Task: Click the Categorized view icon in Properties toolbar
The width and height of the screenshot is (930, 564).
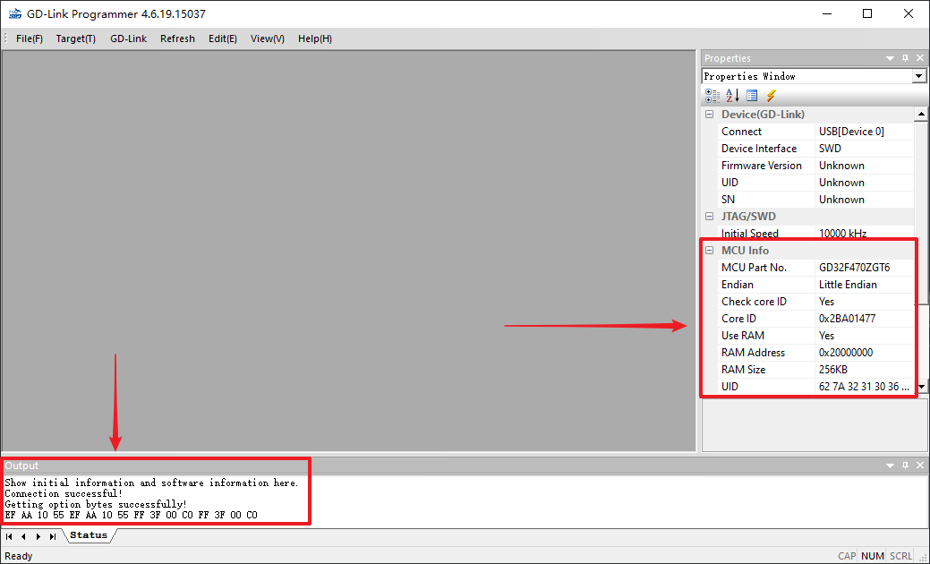Action: 712,96
